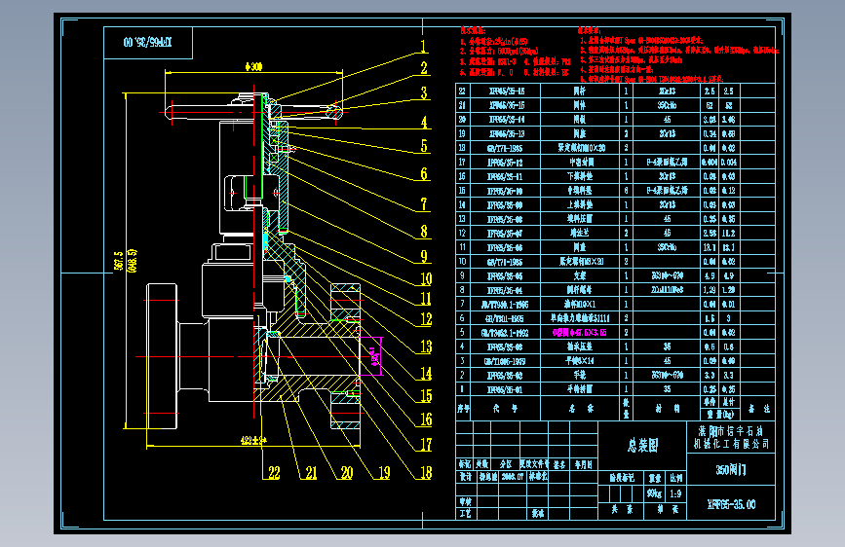Click part callout number 2
The height and width of the screenshot is (547, 845).
click(424, 68)
